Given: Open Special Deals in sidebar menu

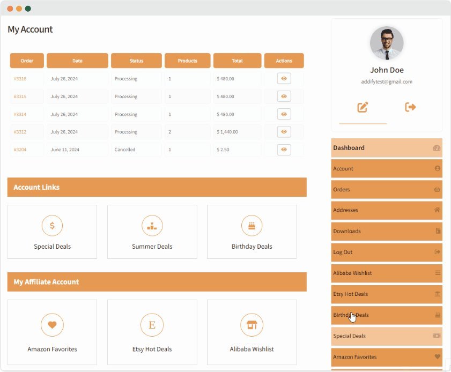Looking at the screenshot, I should [x=387, y=336].
